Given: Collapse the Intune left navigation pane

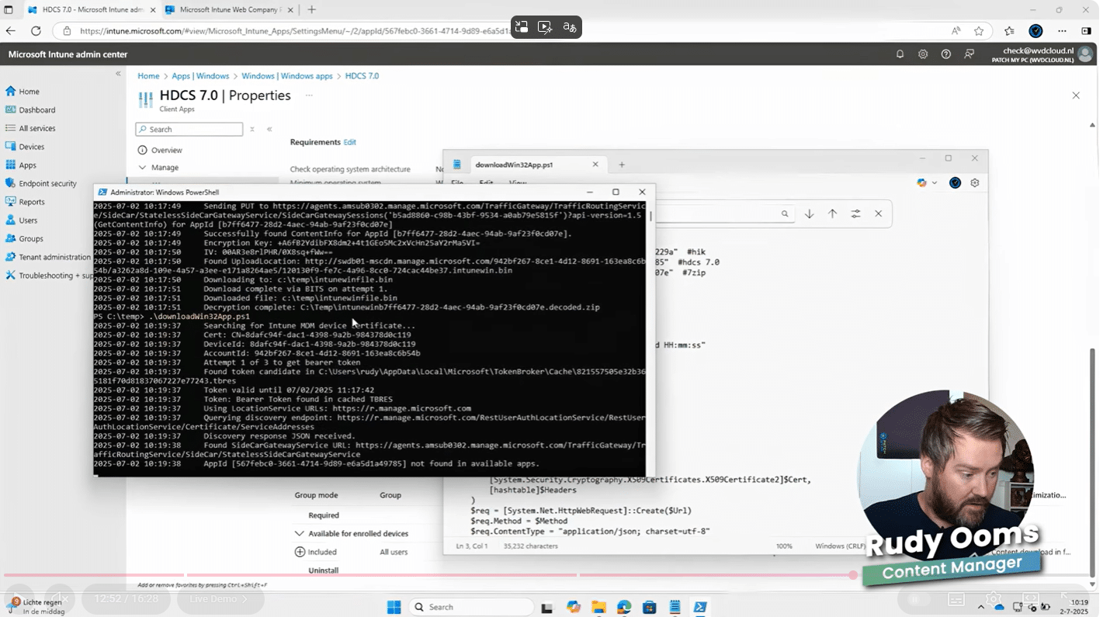Looking at the screenshot, I should pyautogui.click(x=118, y=74).
